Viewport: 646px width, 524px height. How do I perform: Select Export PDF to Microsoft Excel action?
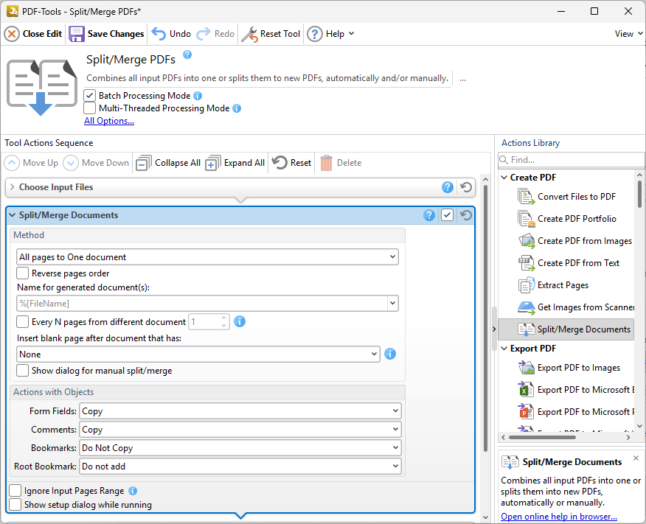pyautogui.click(x=575, y=390)
